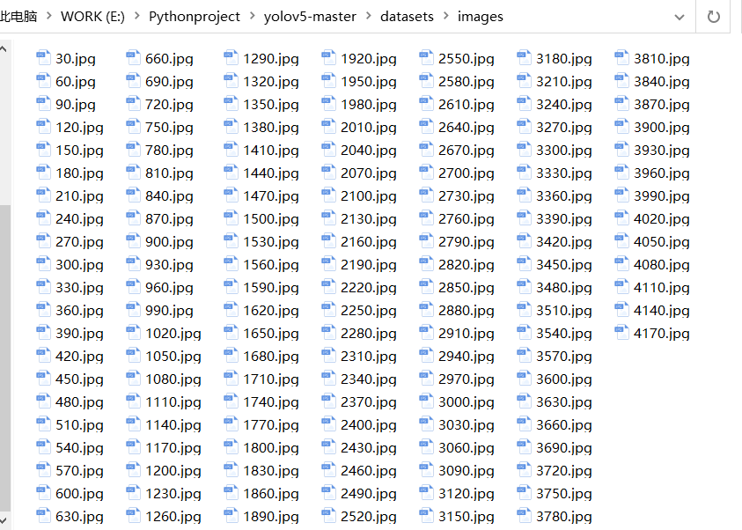Click the icon for 3780.jpg
The width and height of the screenshot is (742, 530).
[525, 517]
